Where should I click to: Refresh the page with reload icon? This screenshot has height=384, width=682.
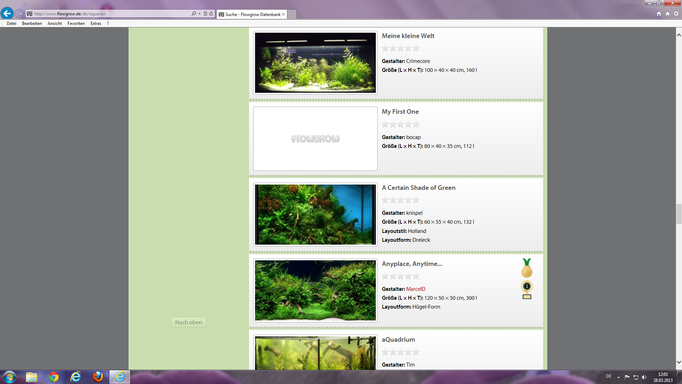(x=211, y=14)
